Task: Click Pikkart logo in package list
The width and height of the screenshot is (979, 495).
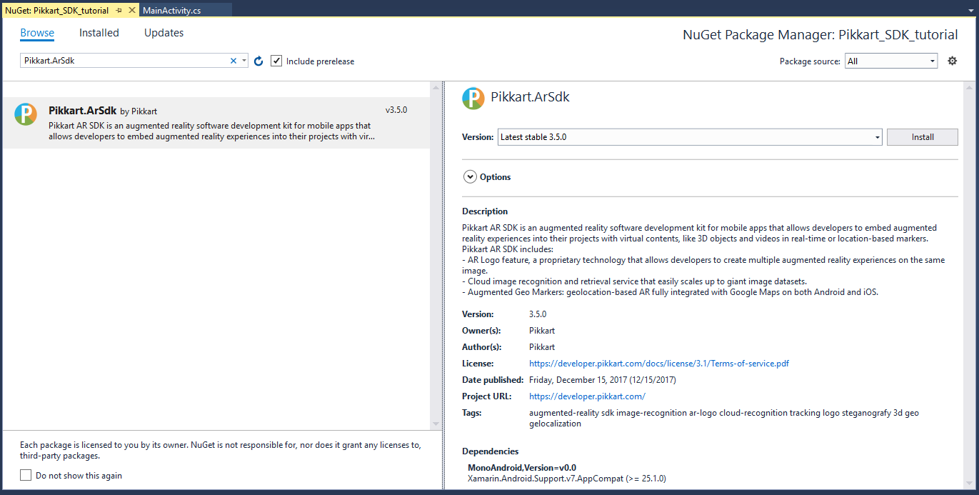Action: click(x=26, y=114)
